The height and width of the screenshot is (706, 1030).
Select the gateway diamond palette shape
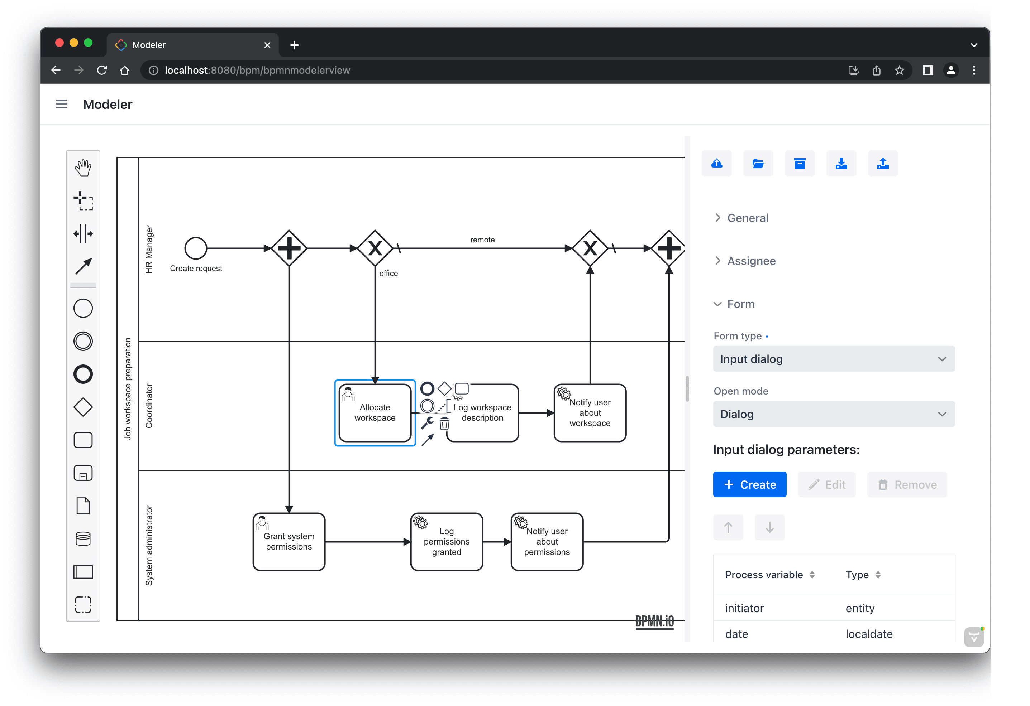tap(83, 407)
